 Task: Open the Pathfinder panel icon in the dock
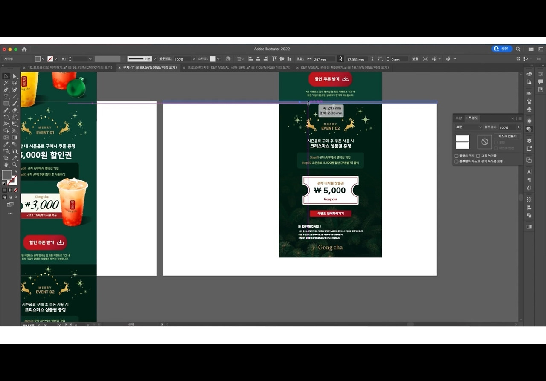click(529, 216)
